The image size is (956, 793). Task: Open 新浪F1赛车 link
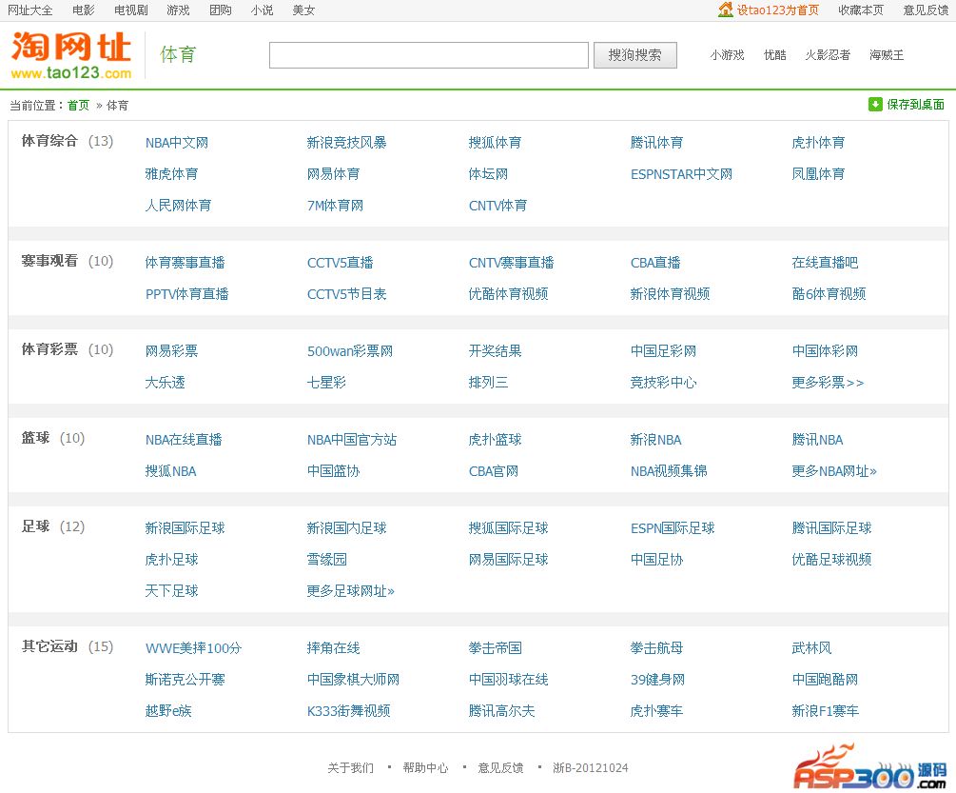(x=825, y=711)
